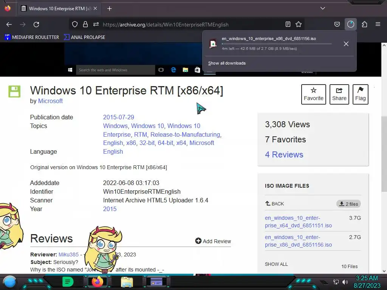Open reviewer Miku385 profile
Screen dimensions: 387x290
(x=68, y=255)
